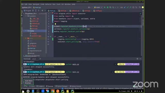This screenshot has width=165, height=93.
Task: Expand External Libraries node
Action: [24, 56]
